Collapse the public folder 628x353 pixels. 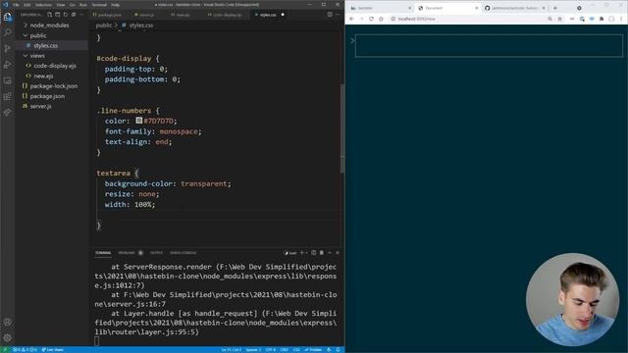(x=51, y=35)
